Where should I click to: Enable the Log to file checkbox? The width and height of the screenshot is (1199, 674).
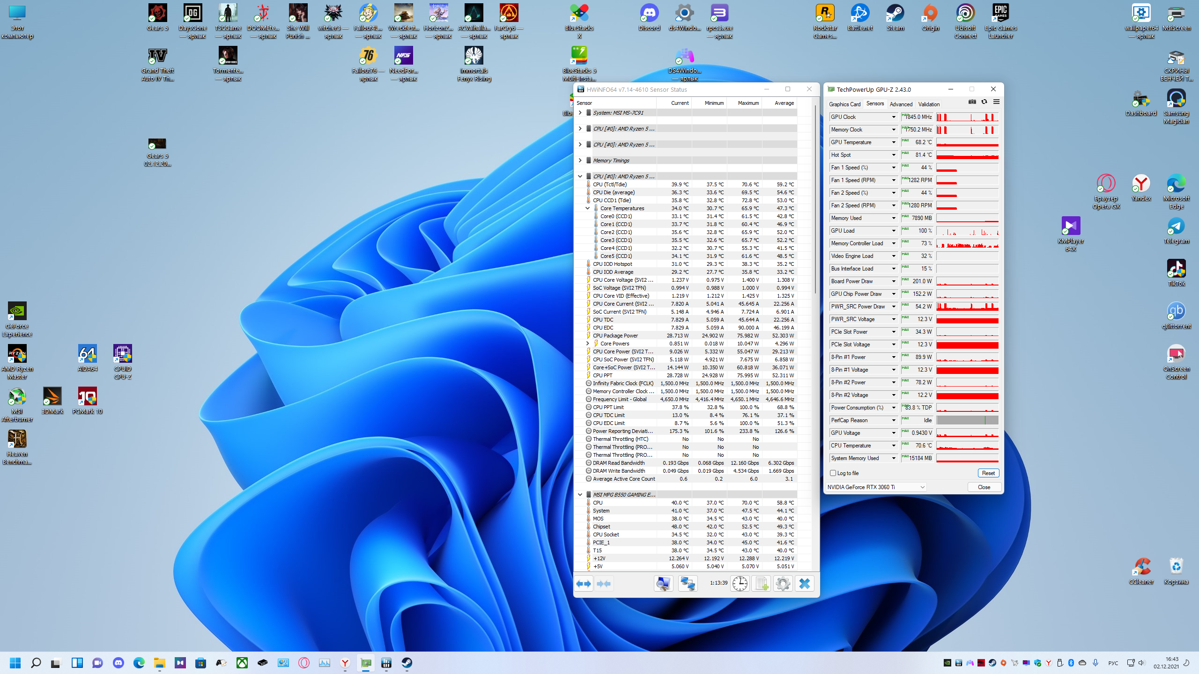833,473
